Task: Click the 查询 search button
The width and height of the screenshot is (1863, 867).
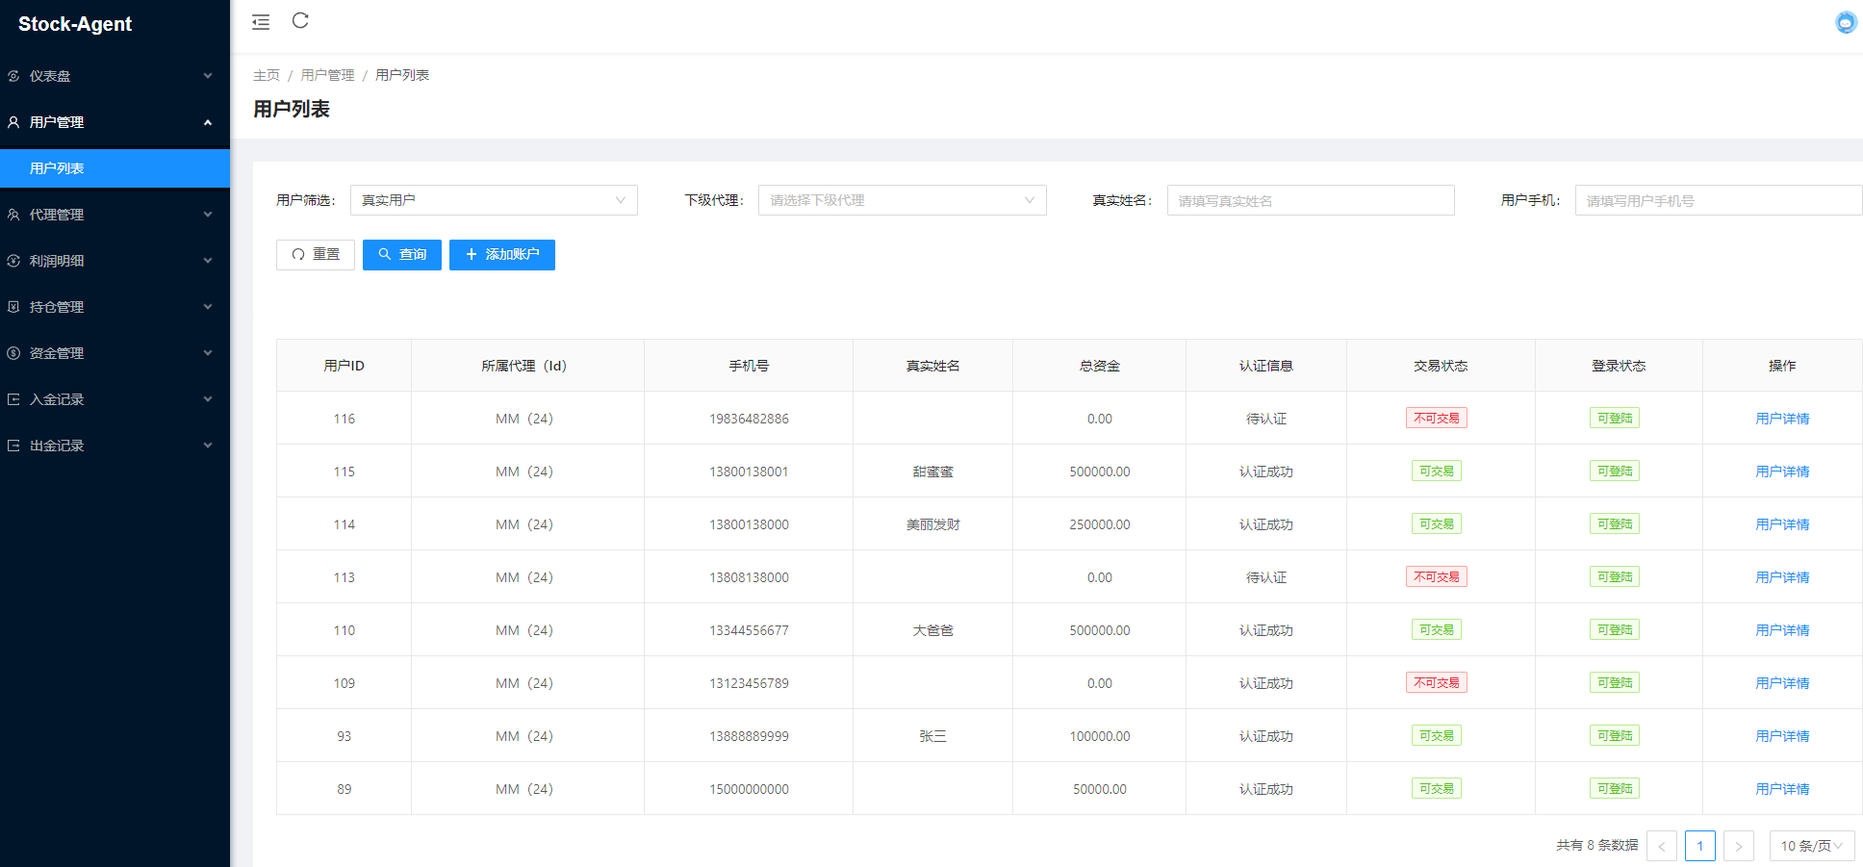Action: 401,255
